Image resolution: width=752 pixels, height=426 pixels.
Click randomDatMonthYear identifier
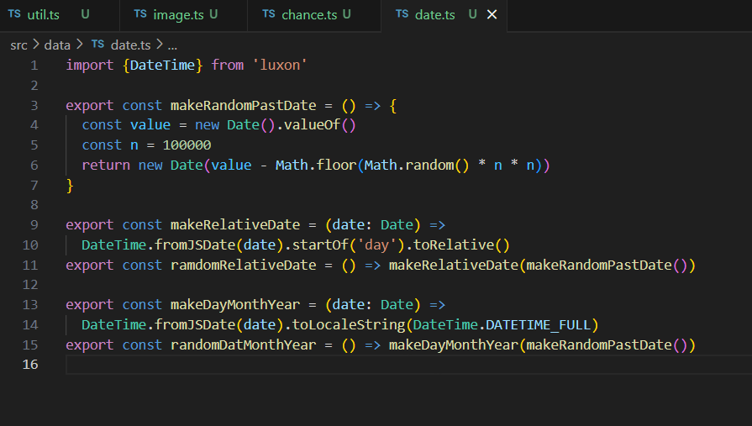click(x=243, y=345)
